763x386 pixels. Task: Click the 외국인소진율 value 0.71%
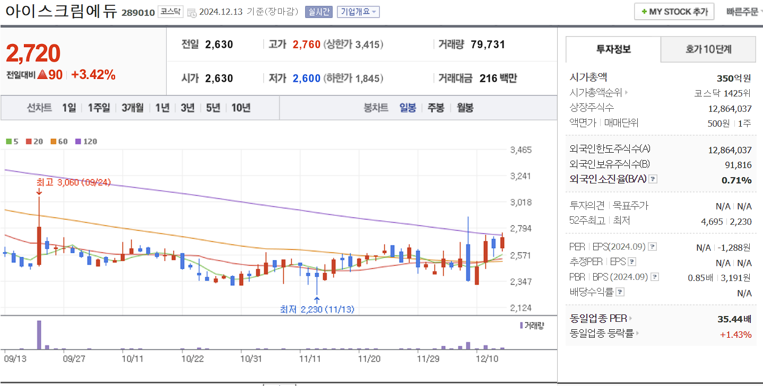pyautogui.click(x=736, y=180)
